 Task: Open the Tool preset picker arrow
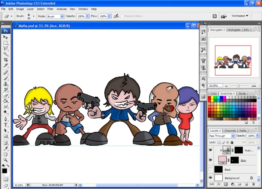pyautogui.click(x=11, y=16)
